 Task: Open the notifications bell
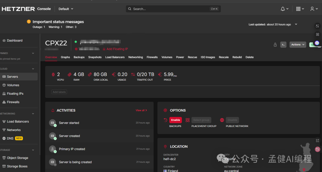click(x=283, y=9)
